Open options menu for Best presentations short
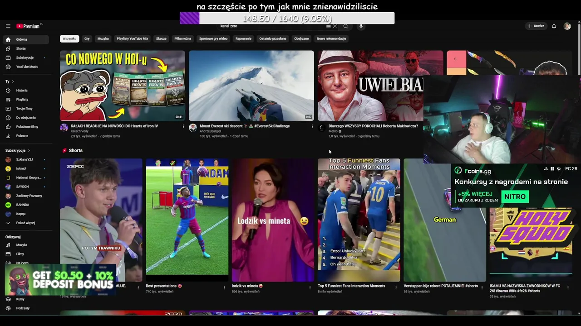 pyautogui.click(x=224, y=288)
